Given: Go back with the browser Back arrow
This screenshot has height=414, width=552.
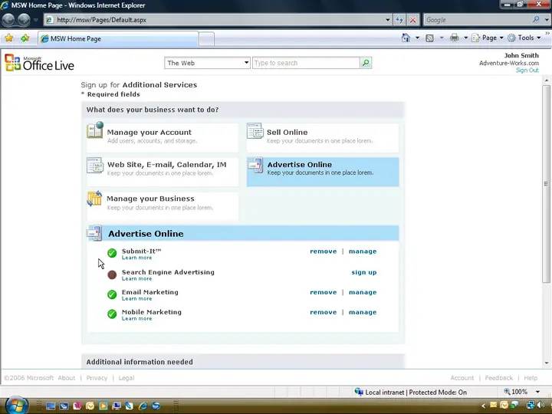Looking at the screenshot, I should point(8,20).
